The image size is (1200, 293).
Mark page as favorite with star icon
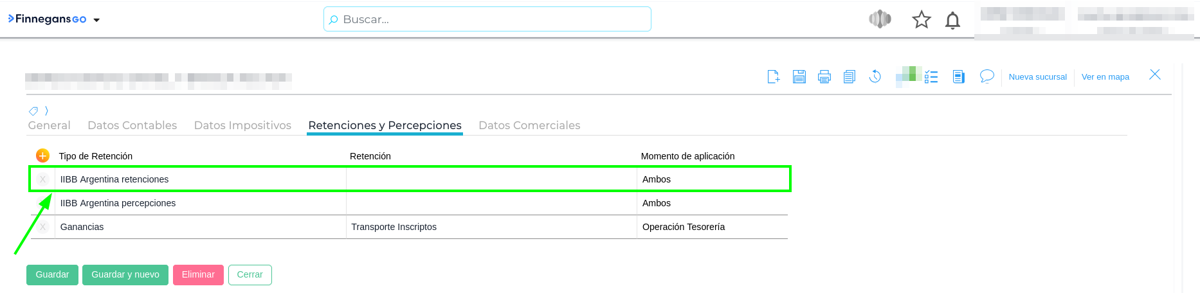click(x=922, y=20)
